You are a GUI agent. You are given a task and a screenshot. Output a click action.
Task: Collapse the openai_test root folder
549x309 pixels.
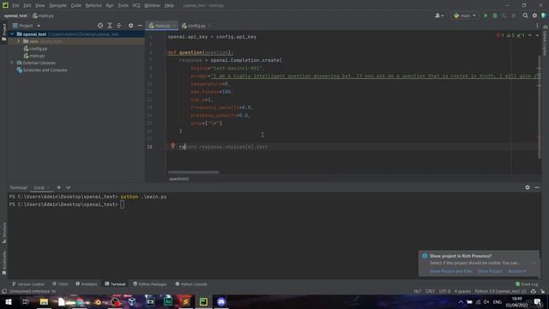pyautogui.click(x=12, y=34)
